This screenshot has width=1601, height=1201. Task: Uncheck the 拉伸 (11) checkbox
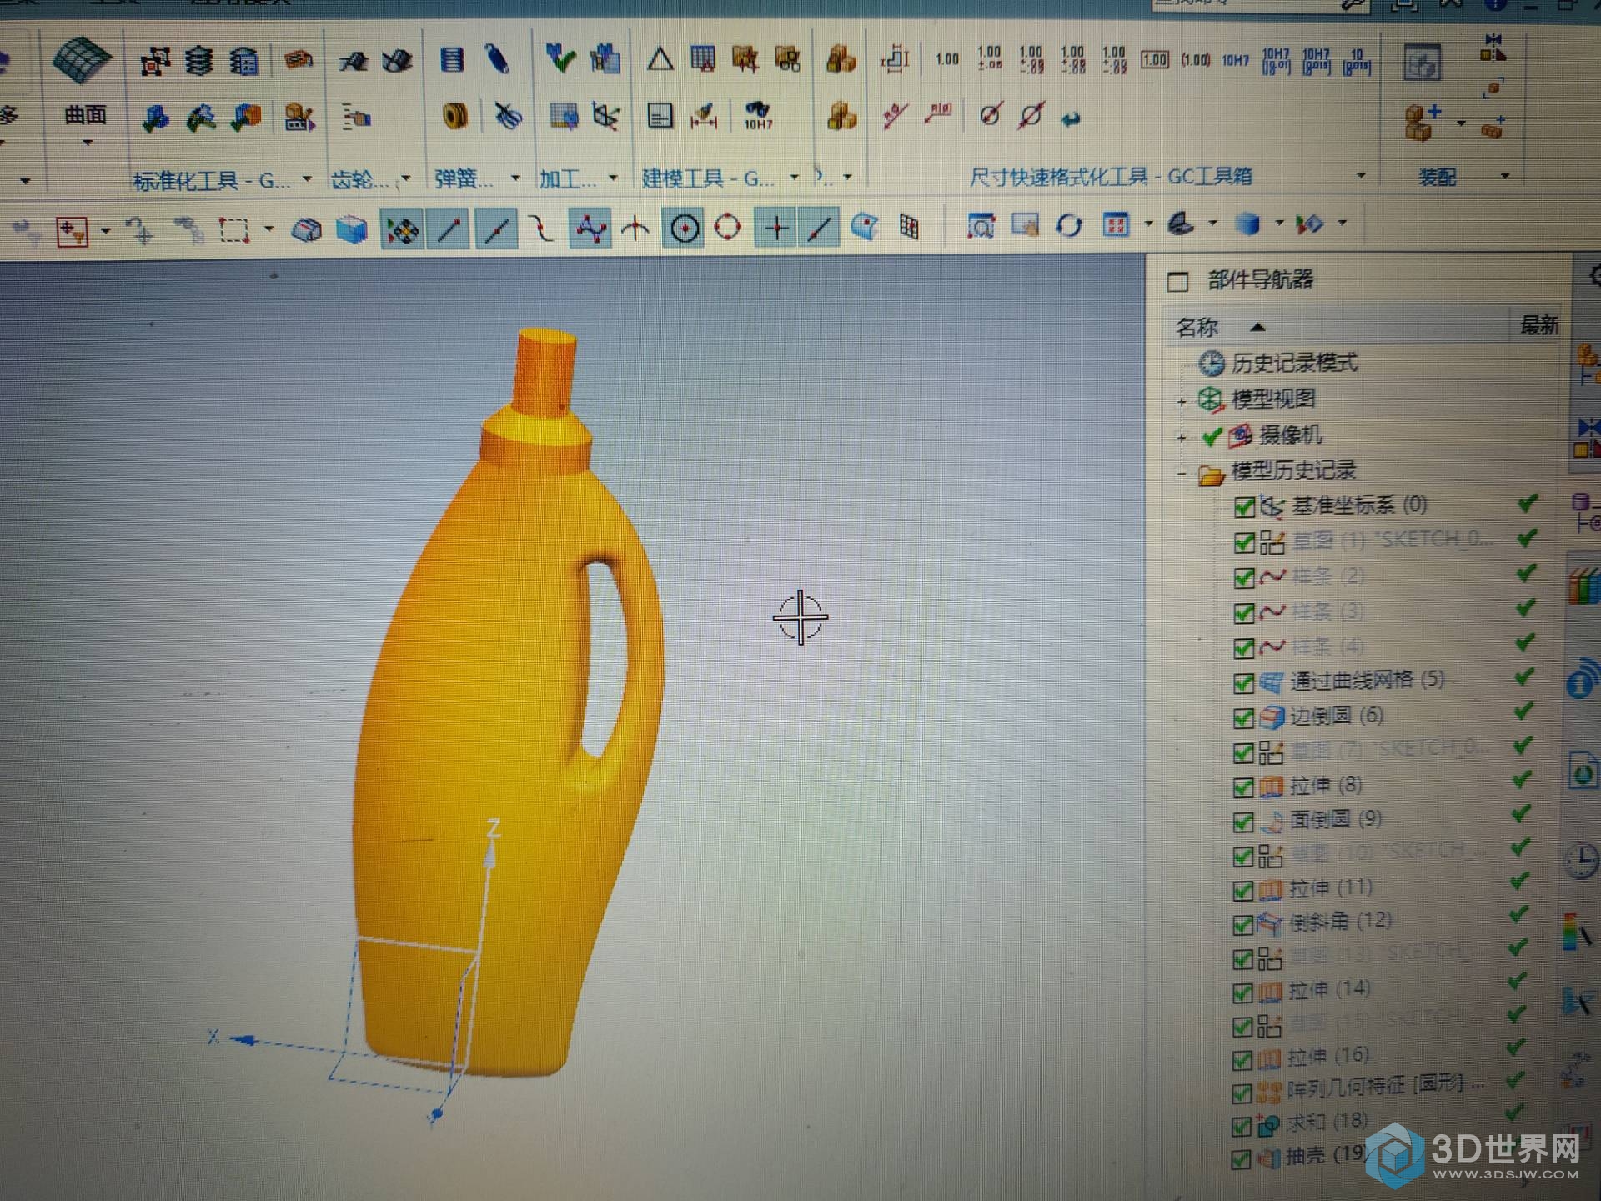(1242, 891)
